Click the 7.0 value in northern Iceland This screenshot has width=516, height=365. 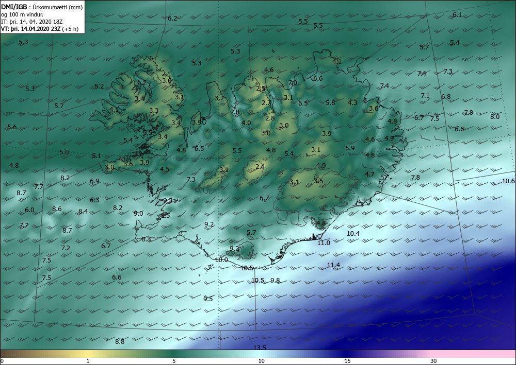click(x=293, y=82)
